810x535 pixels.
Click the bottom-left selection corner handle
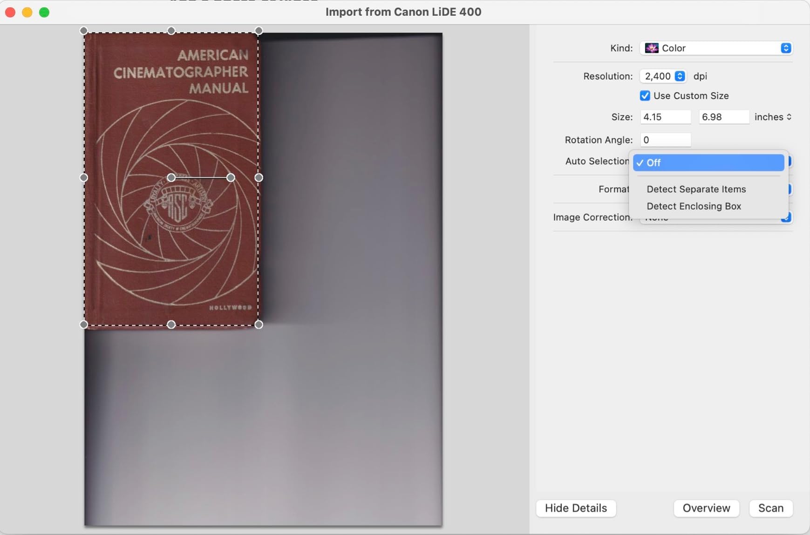(84, 325)
